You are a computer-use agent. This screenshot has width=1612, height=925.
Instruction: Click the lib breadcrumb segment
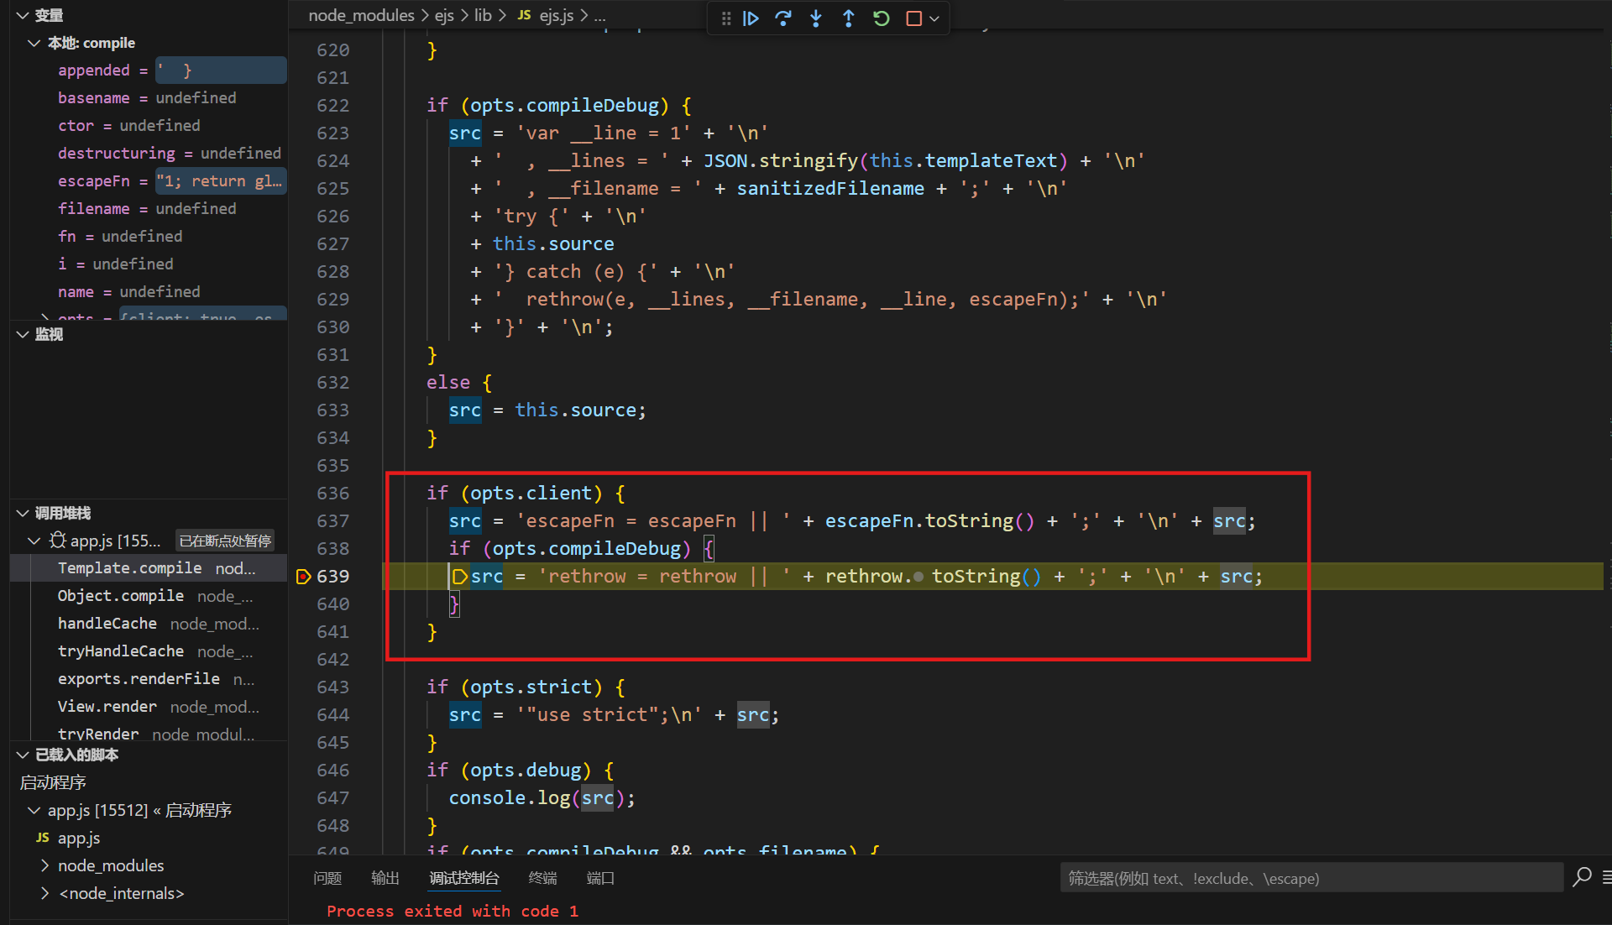tap(483, 15)
